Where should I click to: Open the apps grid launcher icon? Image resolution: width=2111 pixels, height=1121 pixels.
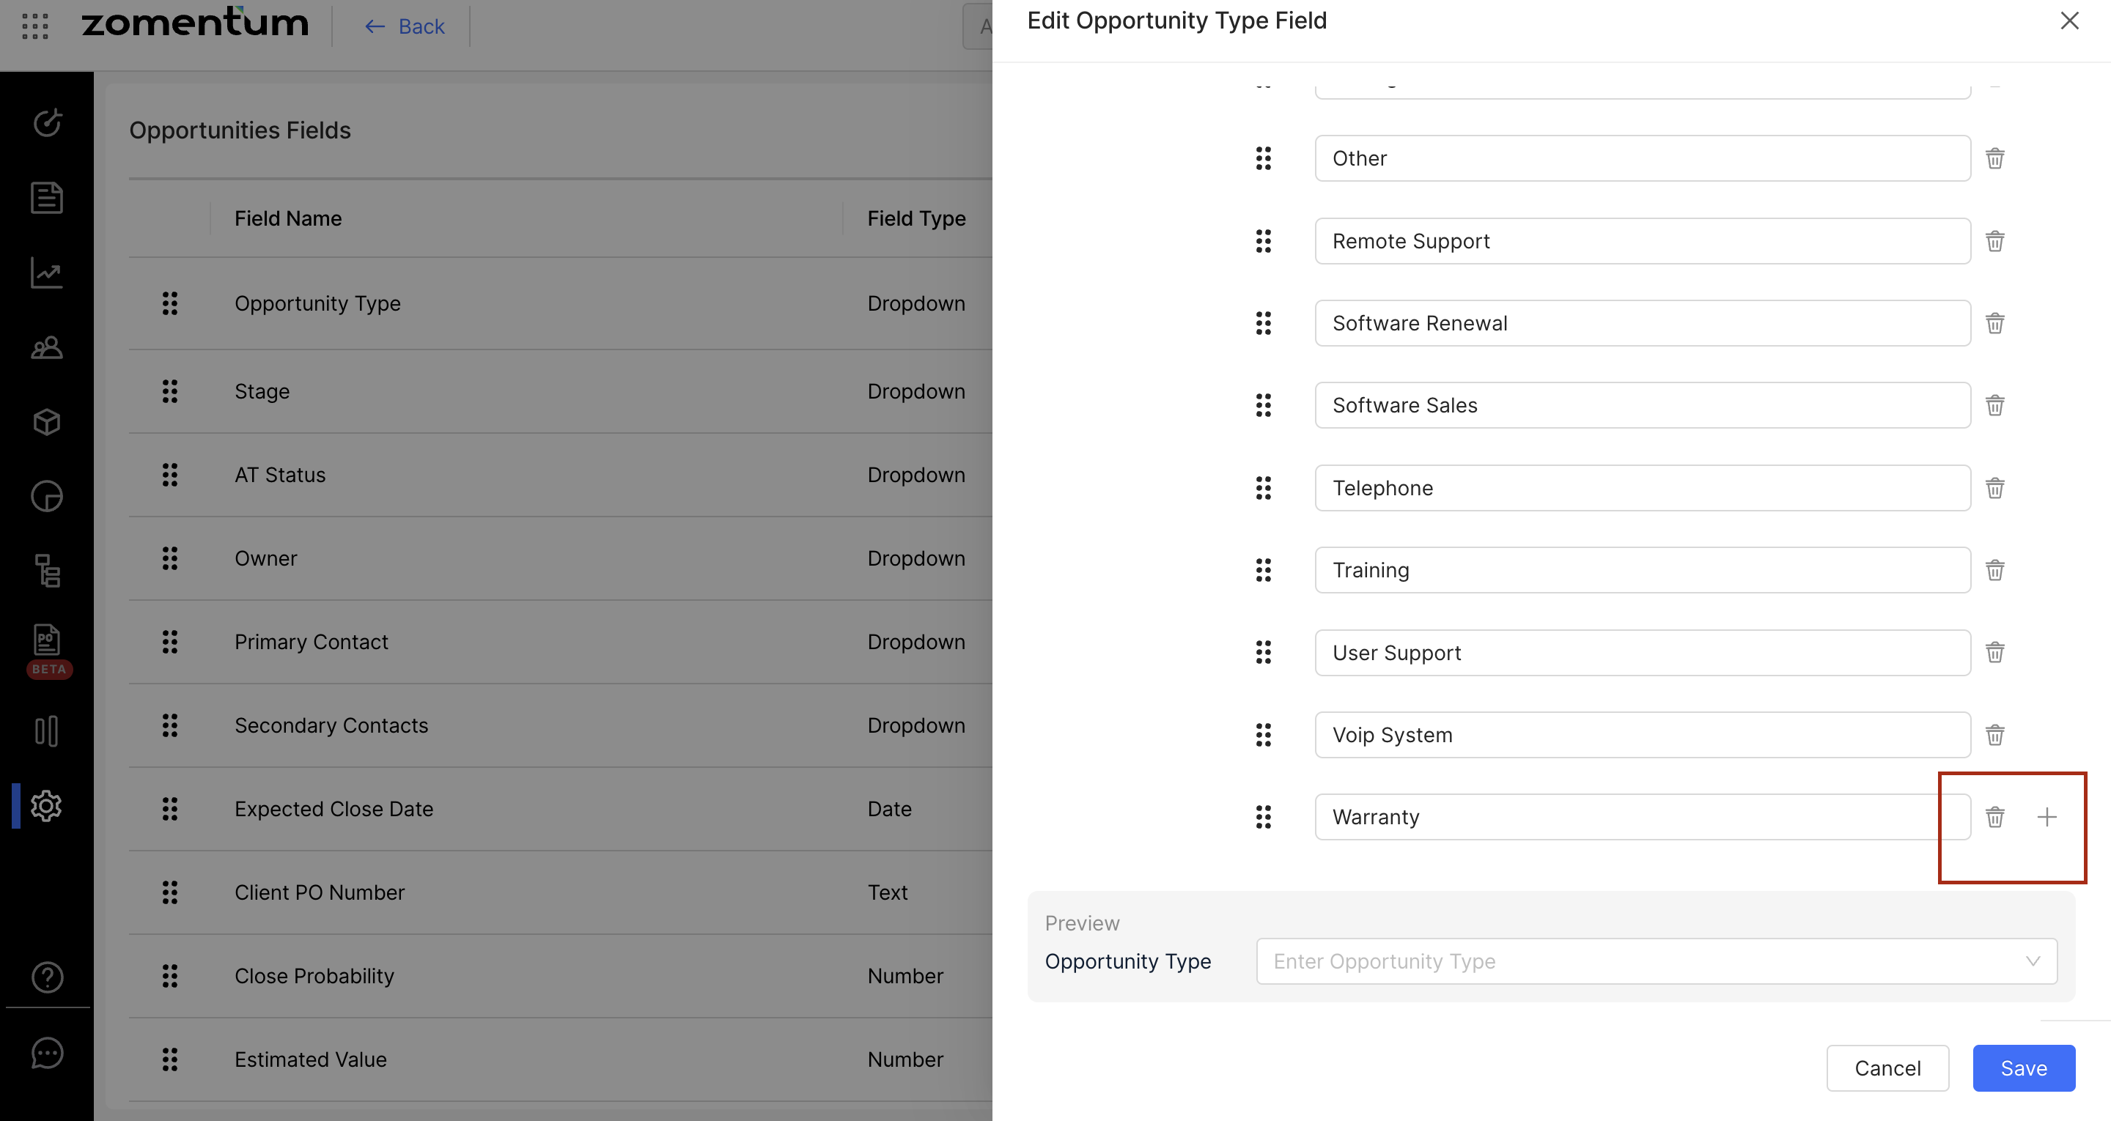click(x=34, y=26)
